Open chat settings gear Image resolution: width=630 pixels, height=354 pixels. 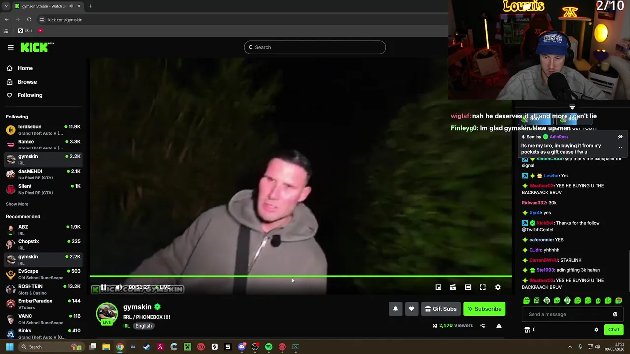596,330
